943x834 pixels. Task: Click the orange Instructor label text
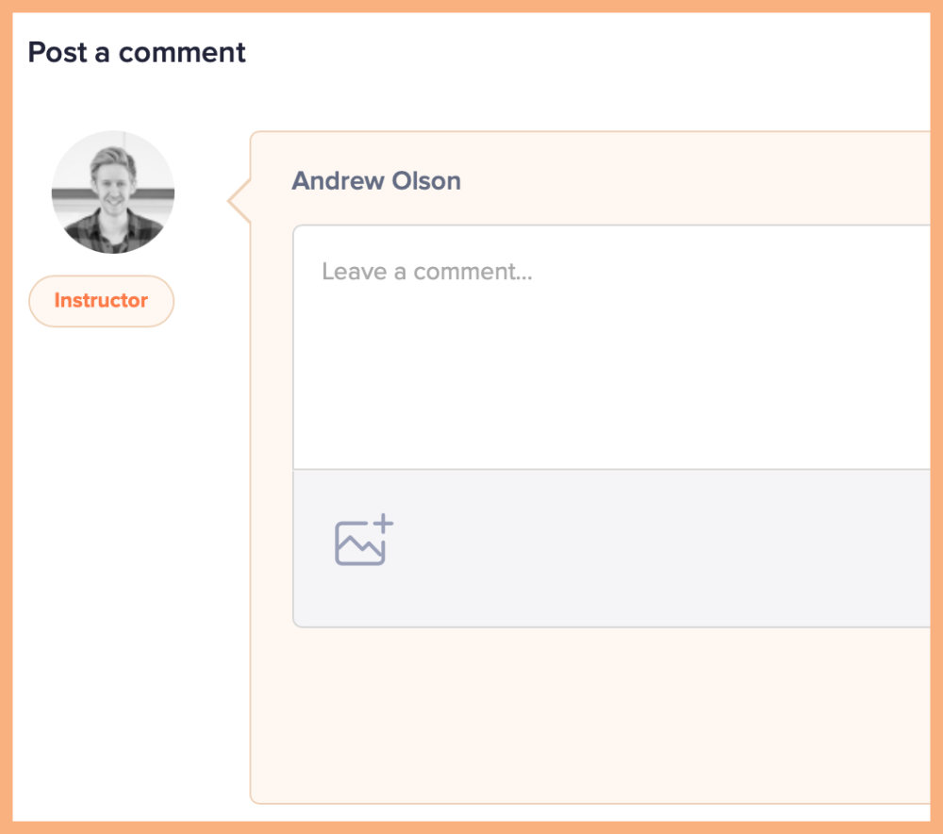[x=101, y=300]
